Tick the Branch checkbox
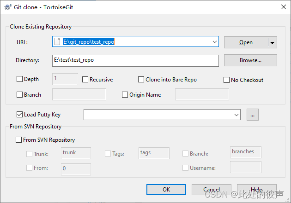 coord(19,95)
